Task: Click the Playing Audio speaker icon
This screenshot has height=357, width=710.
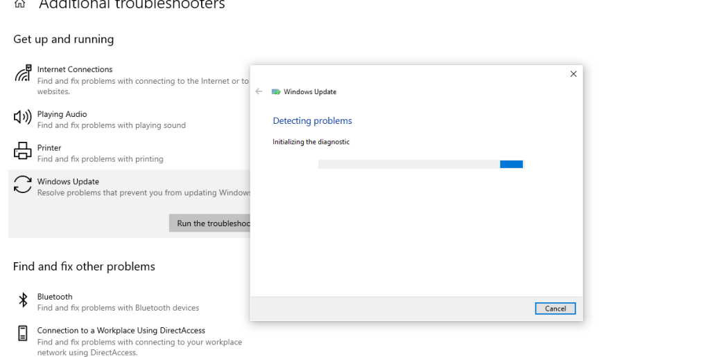Action: 23,118
